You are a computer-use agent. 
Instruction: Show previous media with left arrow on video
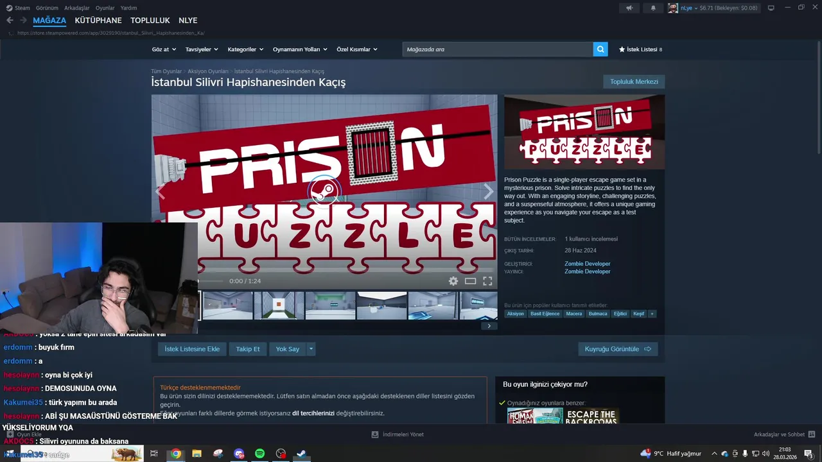[160, 191]
